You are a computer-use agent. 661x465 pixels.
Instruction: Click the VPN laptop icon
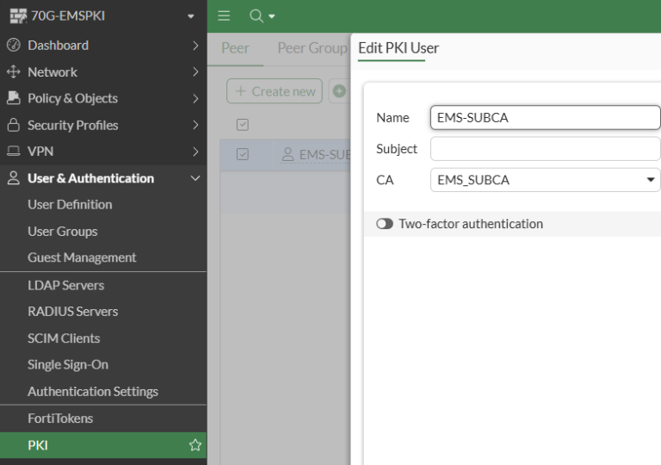[14, 151]
